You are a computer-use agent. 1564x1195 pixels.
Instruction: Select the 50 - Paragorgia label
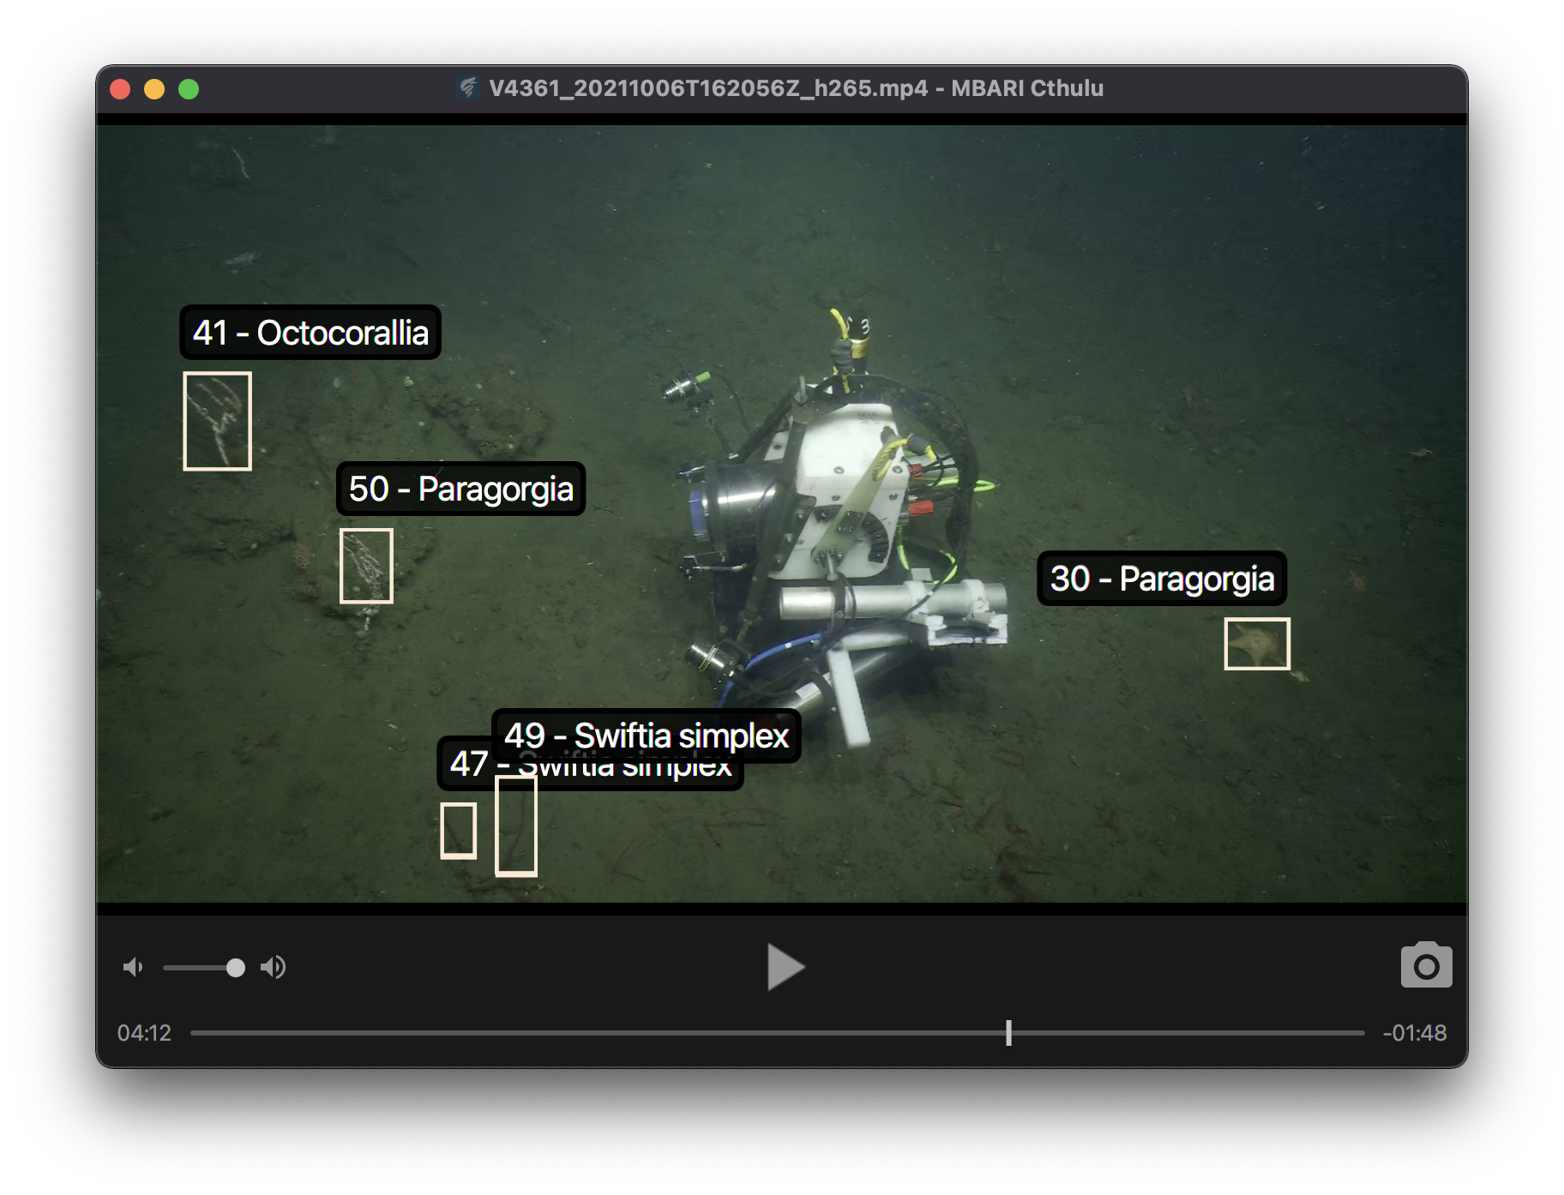(460, 489)
